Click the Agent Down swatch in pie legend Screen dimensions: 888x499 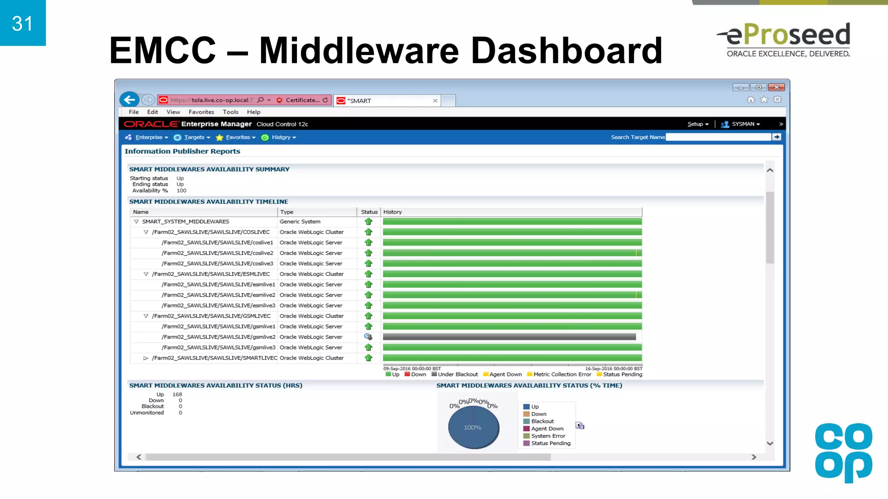[526, 429]
